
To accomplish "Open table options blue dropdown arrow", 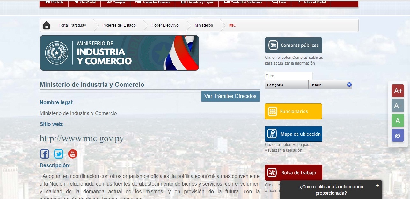I will (349, 85).
